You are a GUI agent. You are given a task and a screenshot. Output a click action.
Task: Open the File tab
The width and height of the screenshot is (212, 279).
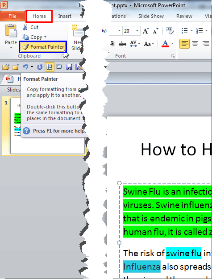coord(12,16)
